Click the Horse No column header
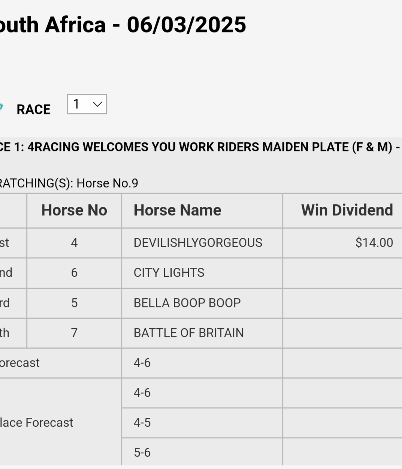402x469 pixels. point(74,210)
